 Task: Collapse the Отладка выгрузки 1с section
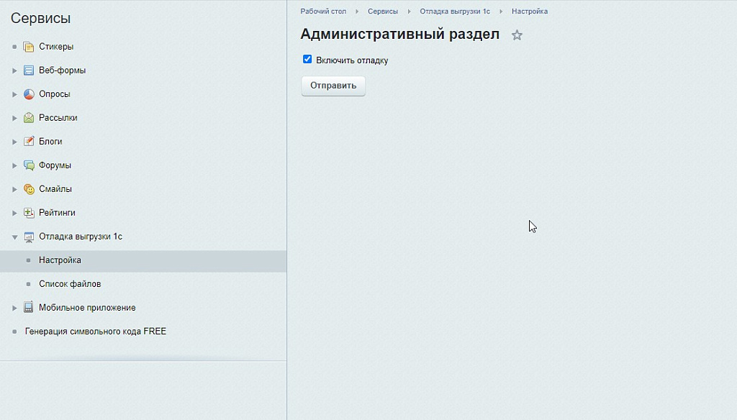pos(14,236)
